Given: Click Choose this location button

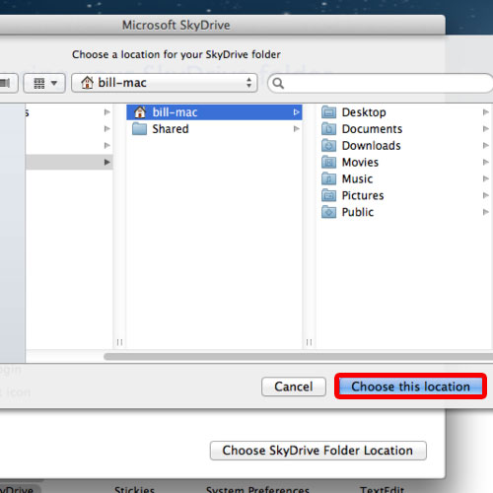Looking at the screenshot, I should [410, 387].
